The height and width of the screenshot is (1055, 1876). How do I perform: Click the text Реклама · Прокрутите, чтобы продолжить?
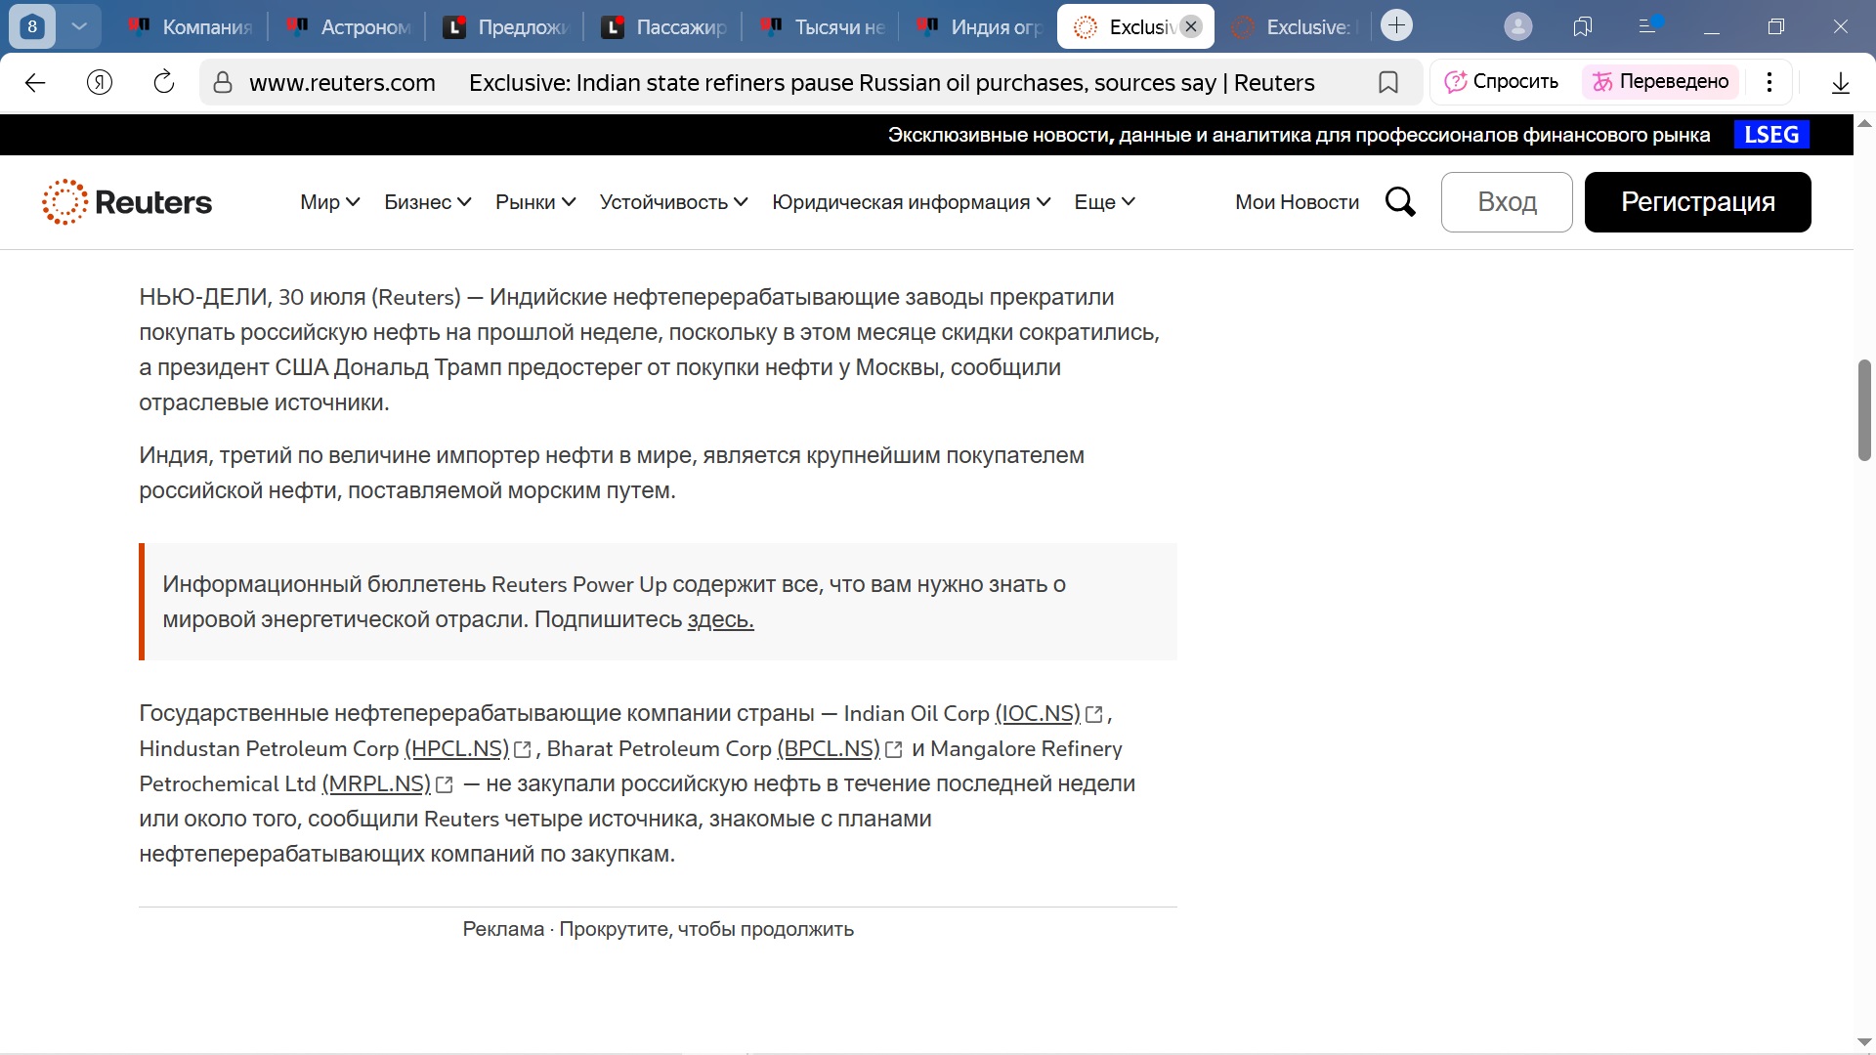point(659,929)
